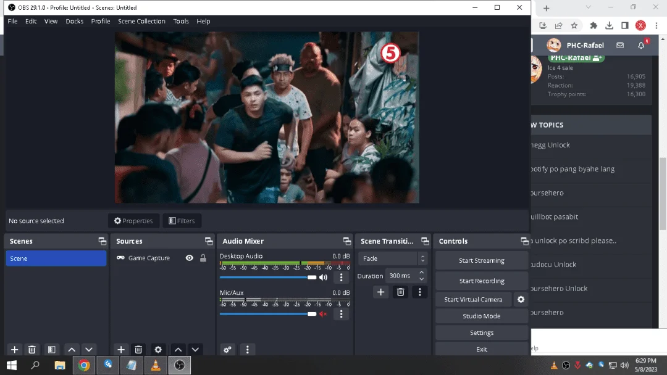Click Exit button in Controls

tap(482, 349)
